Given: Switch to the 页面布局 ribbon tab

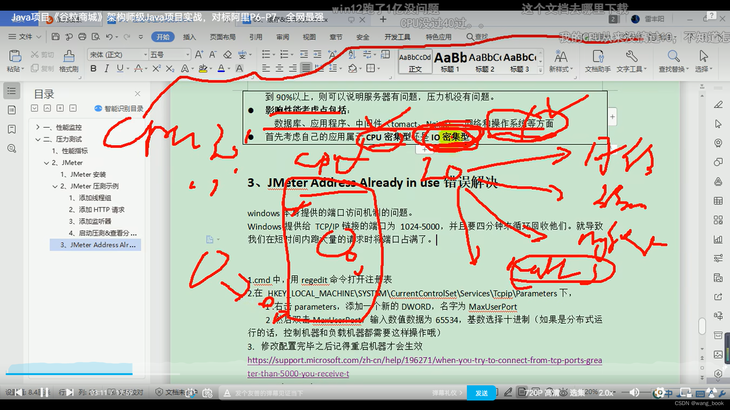Looking at the screenshot, I should click(223, 37).
